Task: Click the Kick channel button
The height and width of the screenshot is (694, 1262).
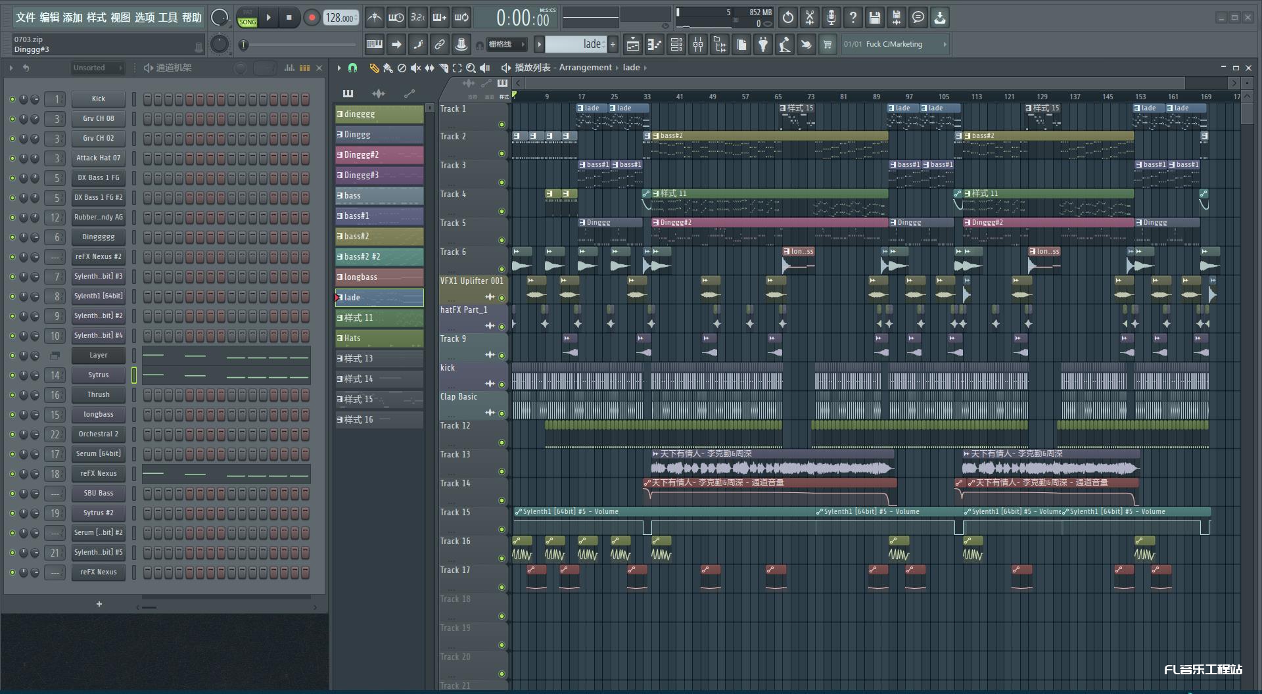Action: 98,99
